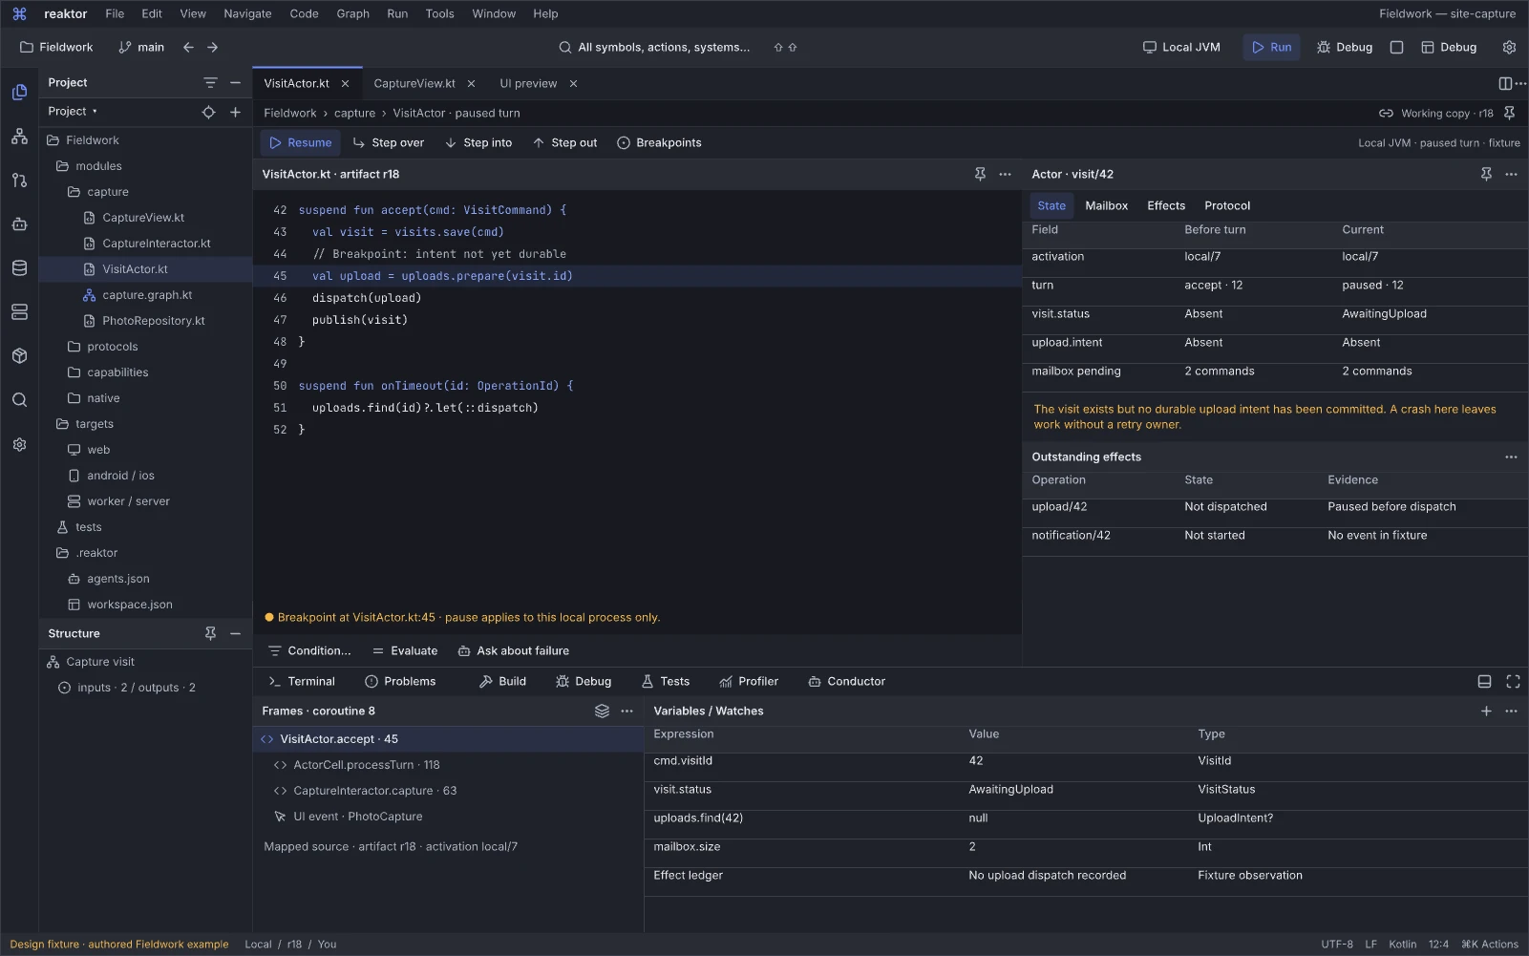Viewport: 1529px width, 956px height.
Task: Close the UI preview tab
Action: click(x=573, y=83)
